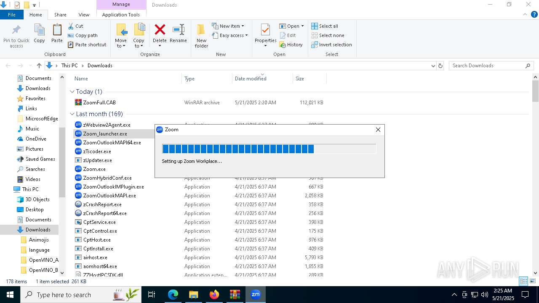
Task: Open the Copy to menu
Action: click(x=139, y=36)
